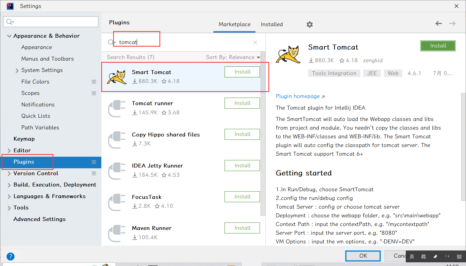Click the IntelliJ IDEA logo in title bar
Viewport: 466px width, 266px height.
pyautogui.click(x=10, y=6)
